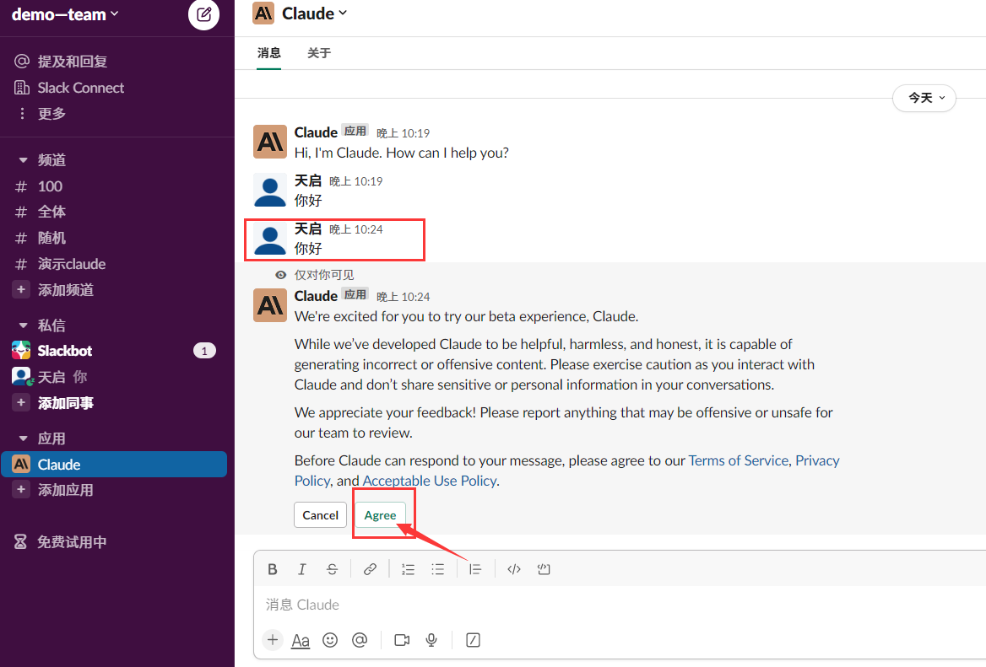Toggle code block formatting
The height and width of the screenshot is (667, 986).
544,569
